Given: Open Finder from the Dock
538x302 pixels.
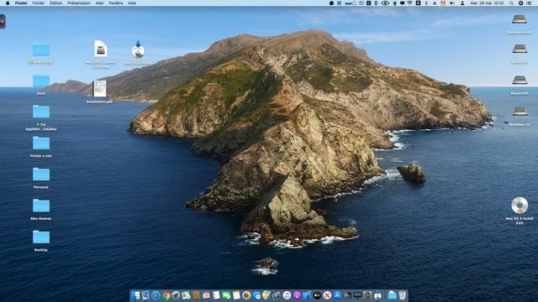Looking at the screenshot, I should coord(135,295).
